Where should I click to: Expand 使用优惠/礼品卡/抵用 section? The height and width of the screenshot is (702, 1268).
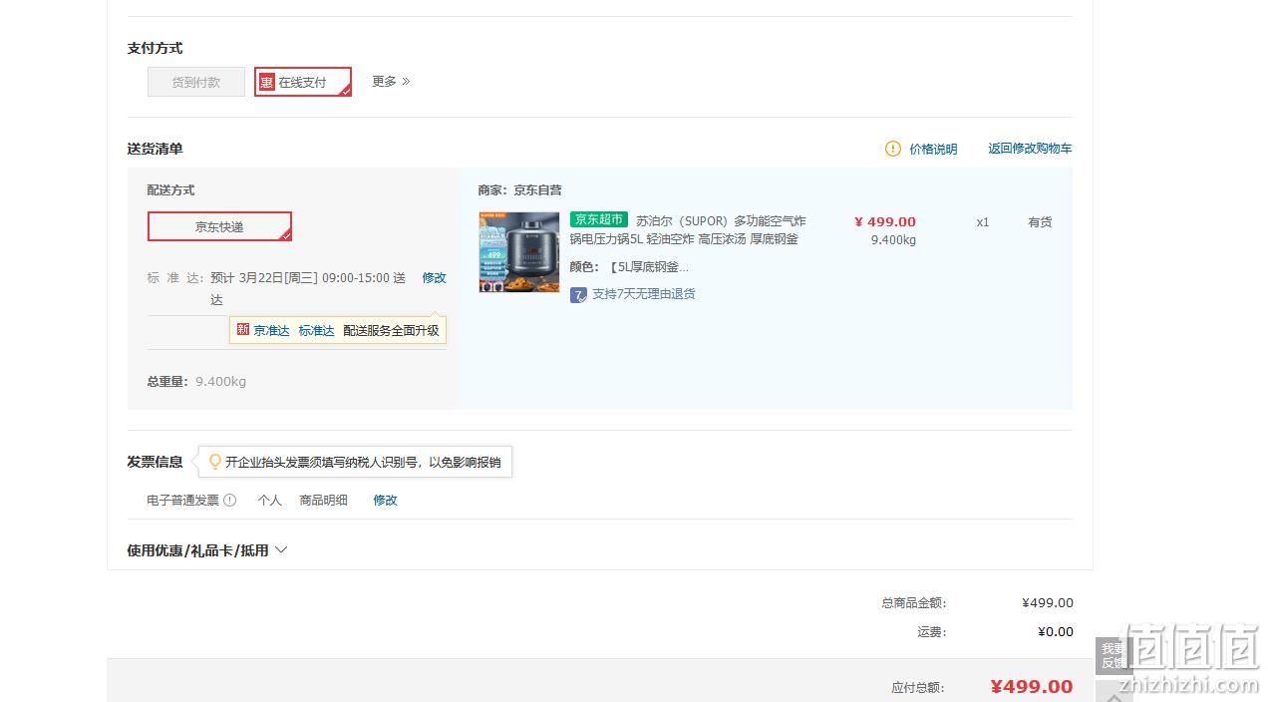pyautogui.click(x=207, y=550)
